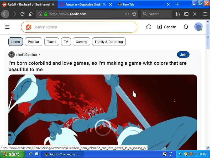
Task: Switch to the Temporary Disposable Gmail tab
Action: pos(86,4)
